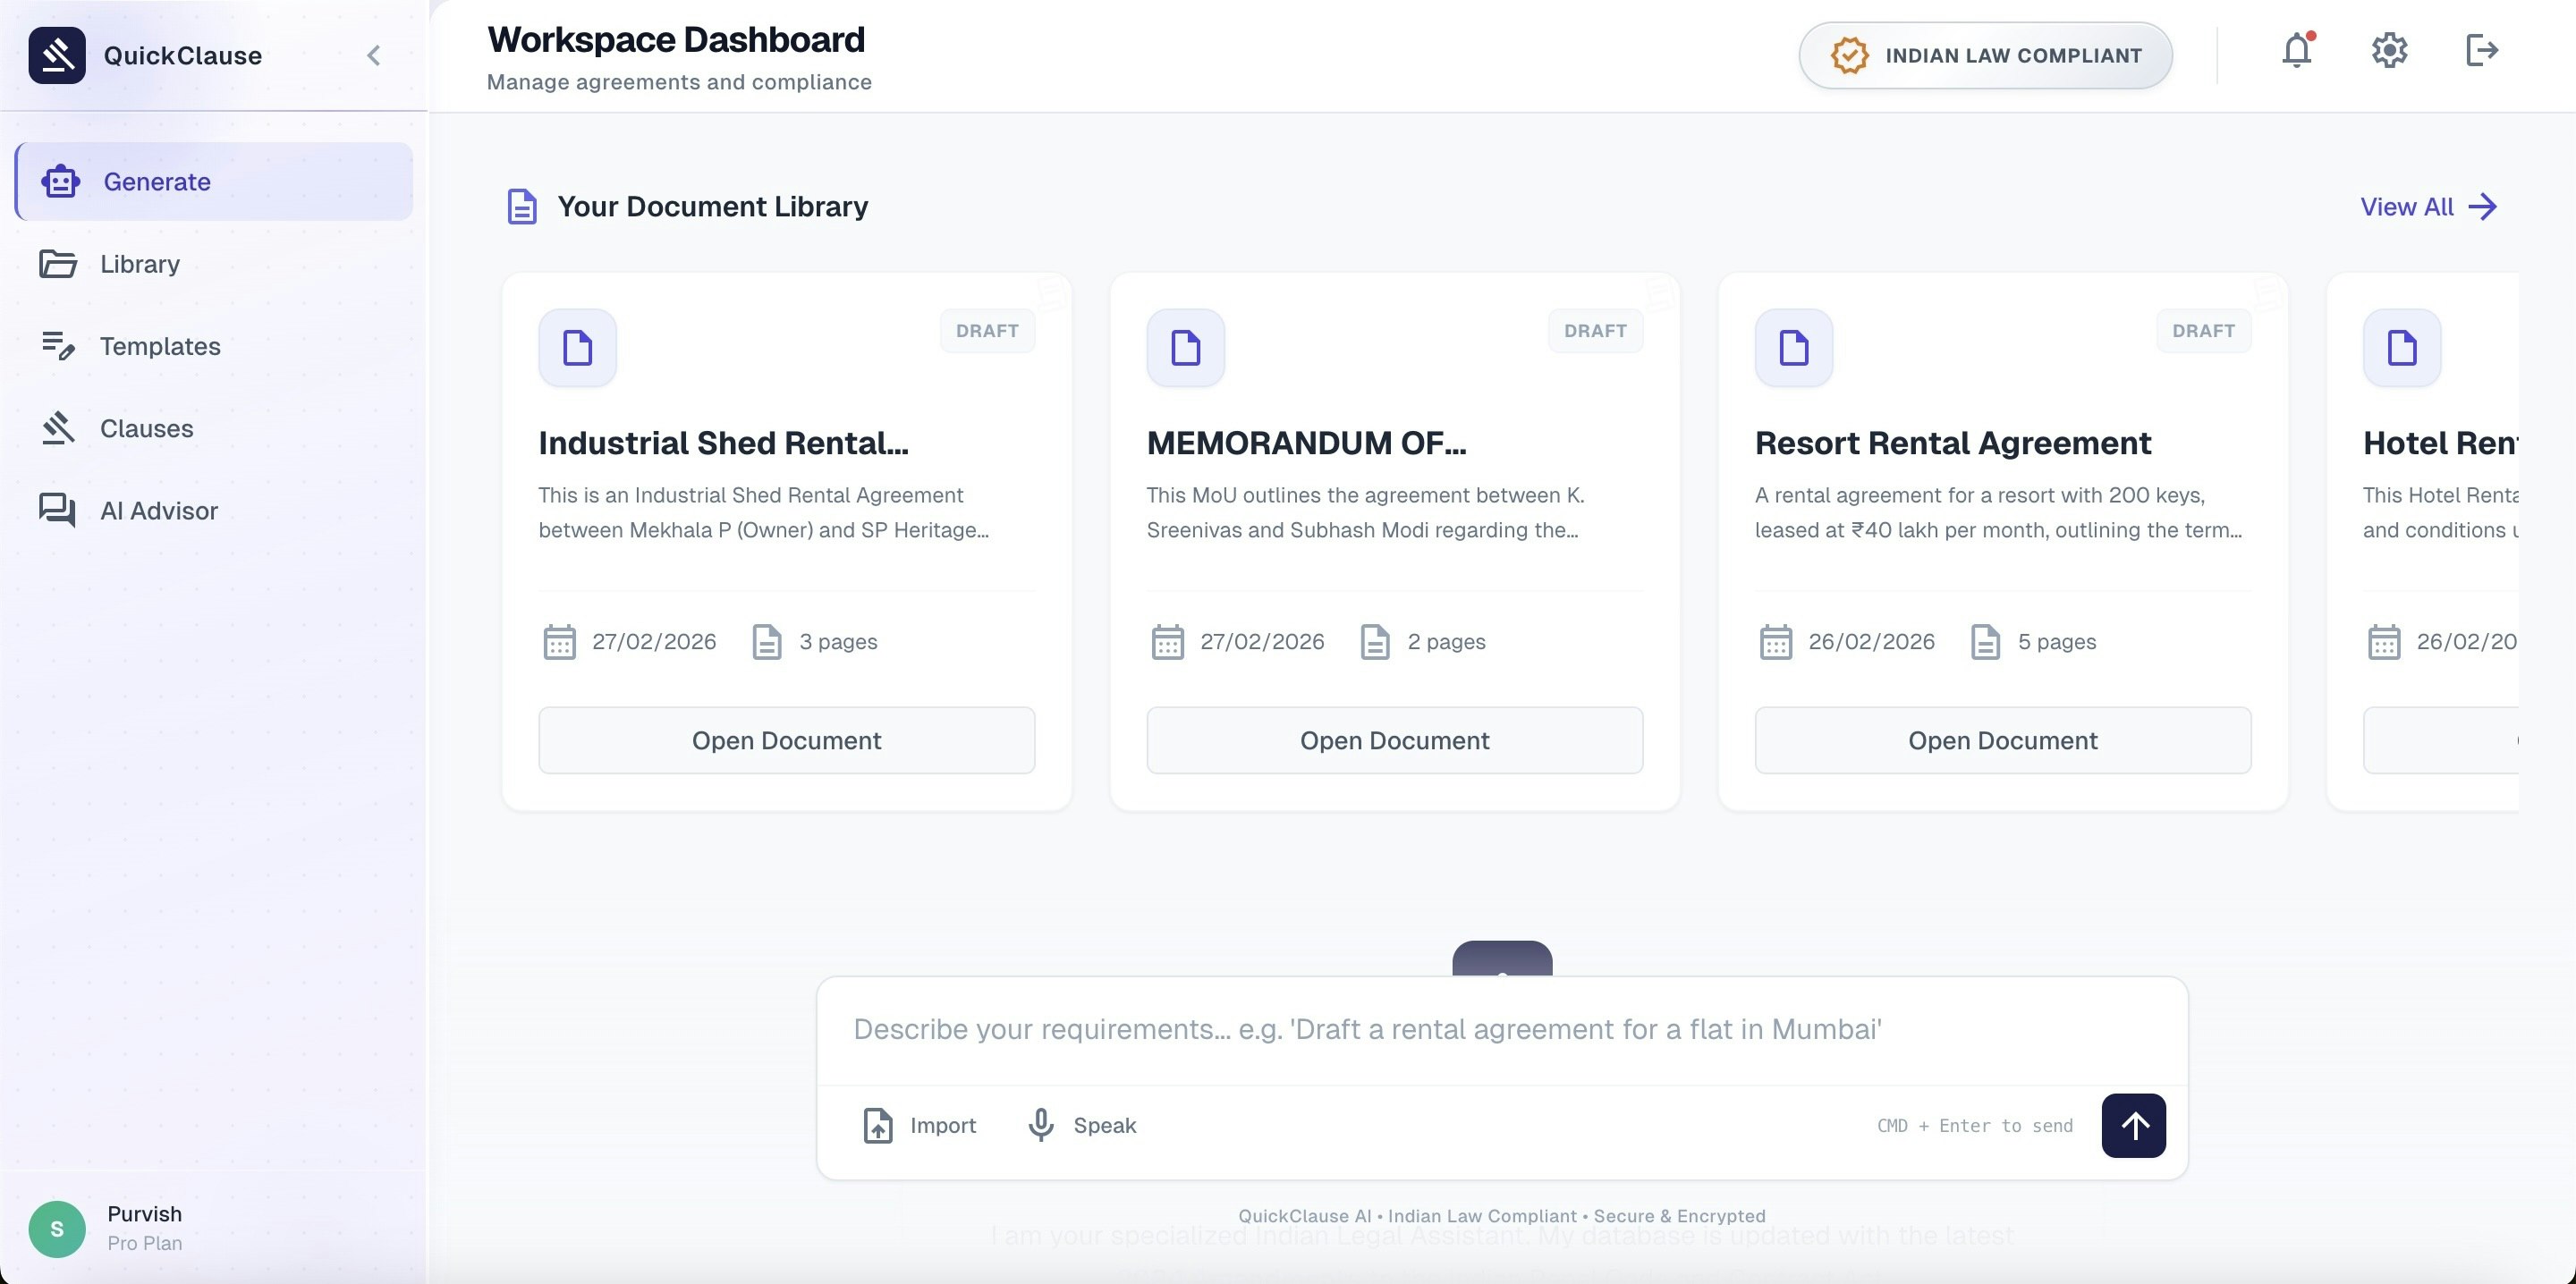
Task: Click the QuickClause logo
Action: click(x=57, y=55)
